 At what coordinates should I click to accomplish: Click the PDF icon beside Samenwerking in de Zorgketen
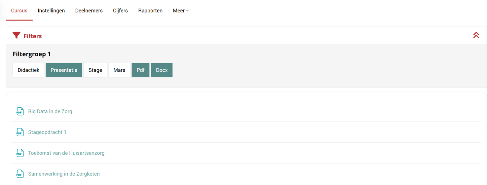[x=20, y=174]
